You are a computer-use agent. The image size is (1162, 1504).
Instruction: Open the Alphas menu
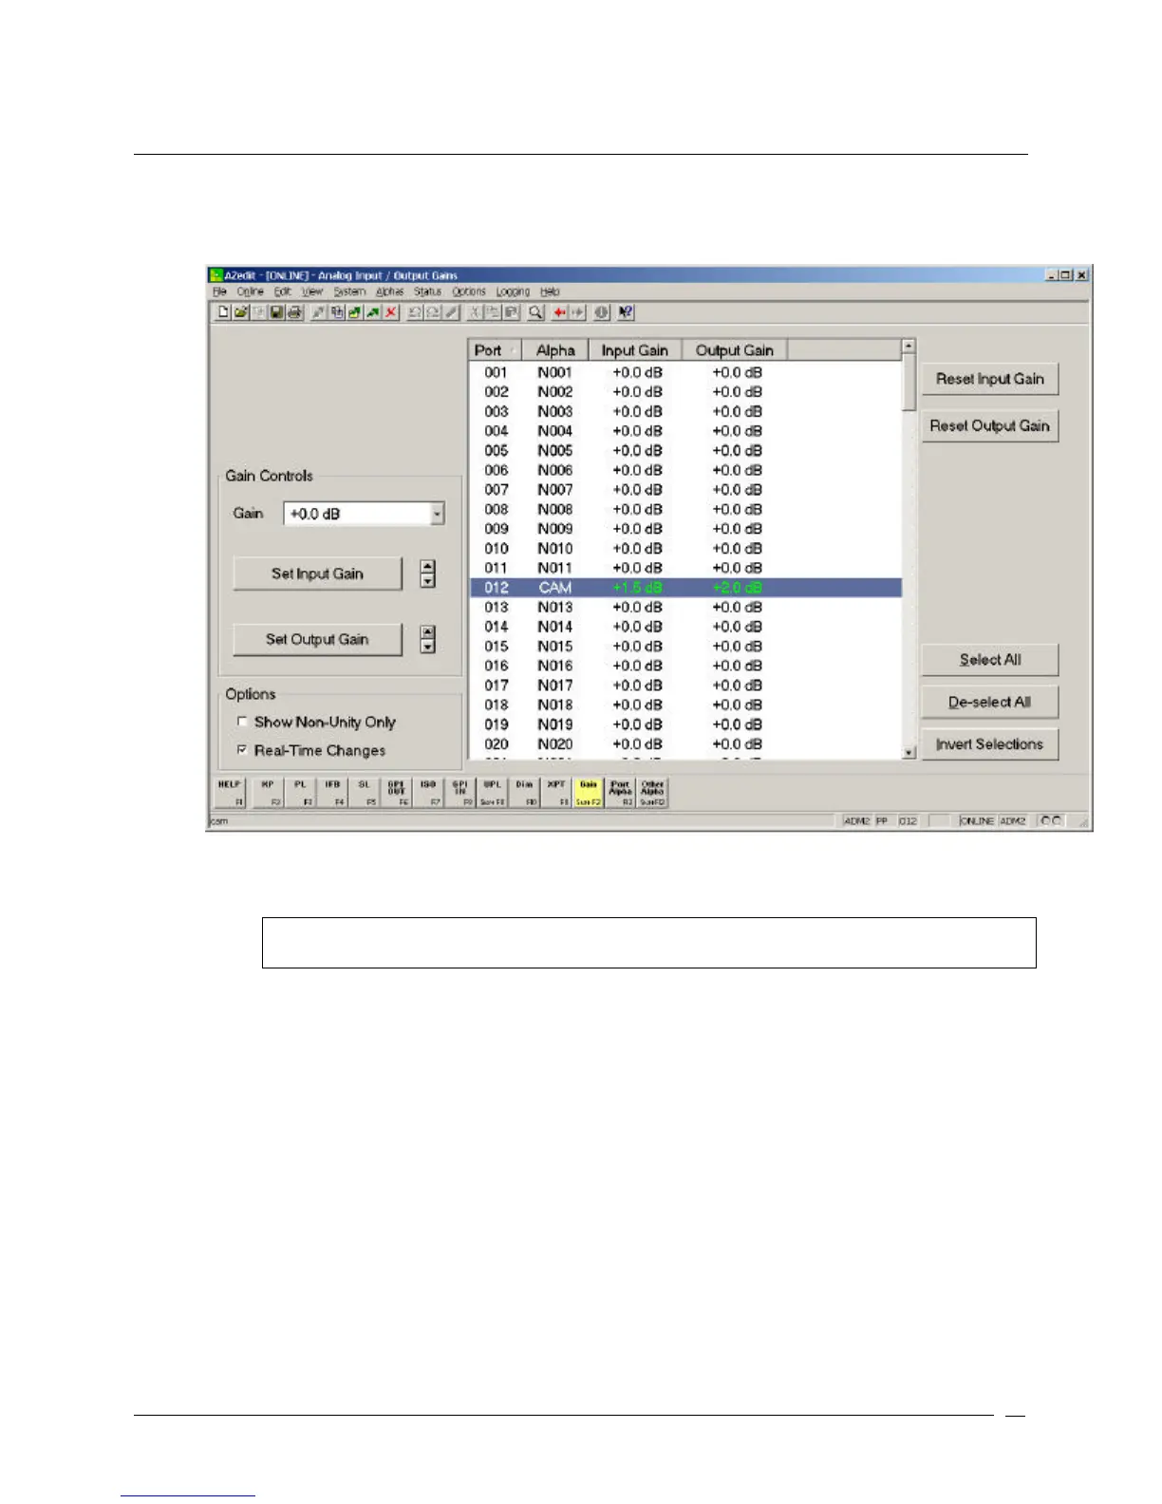point(389,291)
